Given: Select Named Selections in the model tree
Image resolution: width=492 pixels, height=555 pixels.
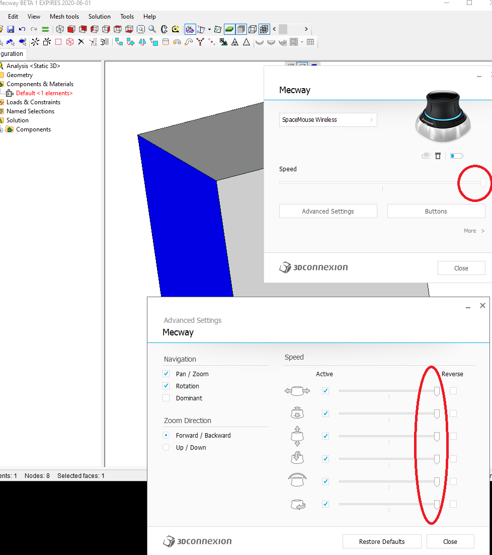Looking at the screenshot, I should 30,111.
